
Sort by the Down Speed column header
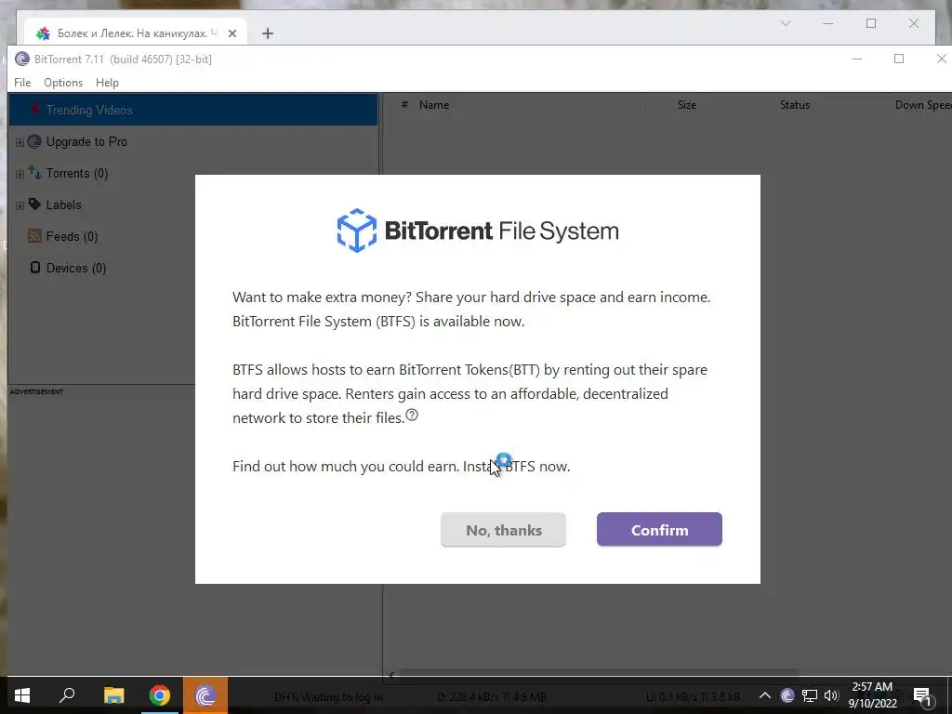[923, 104]
